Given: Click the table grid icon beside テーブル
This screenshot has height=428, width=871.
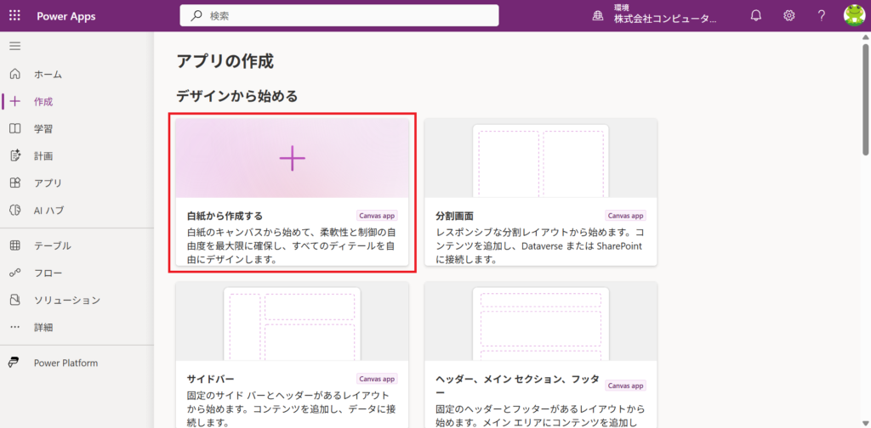Looking at the screenshot, I should (15, 245).
